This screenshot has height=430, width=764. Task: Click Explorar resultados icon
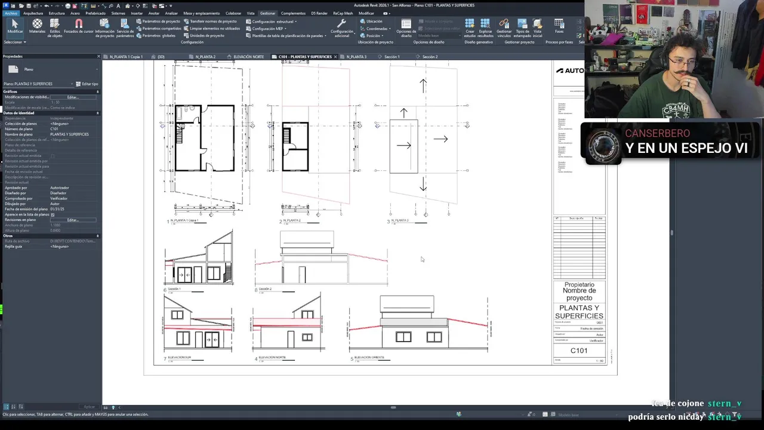(485, 27)
